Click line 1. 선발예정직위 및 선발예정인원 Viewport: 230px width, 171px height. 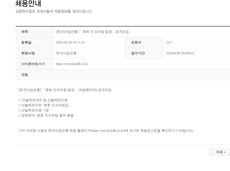[x=43, y=100]
